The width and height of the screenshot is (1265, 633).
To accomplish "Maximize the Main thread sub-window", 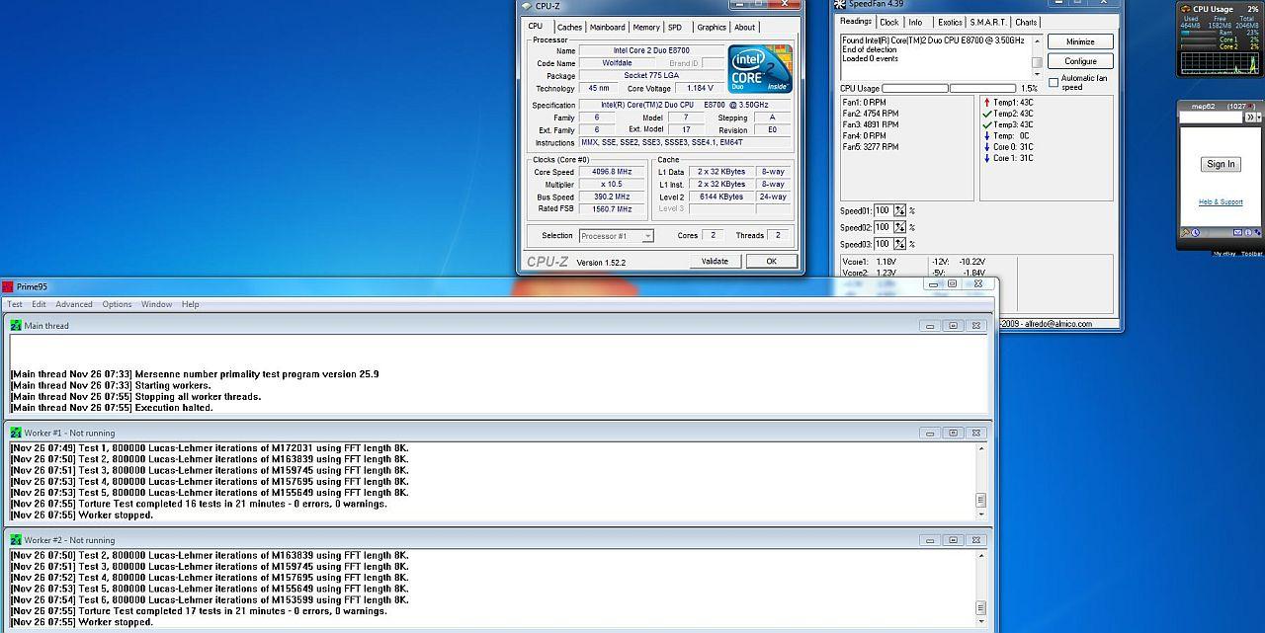I will coord(953,325).
